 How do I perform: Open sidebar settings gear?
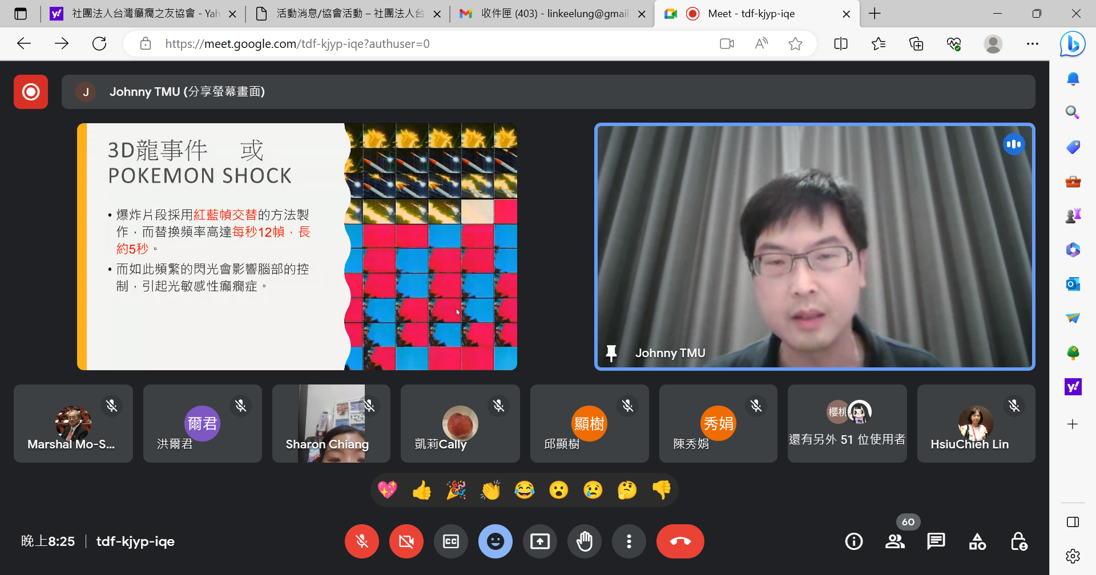1073,556
